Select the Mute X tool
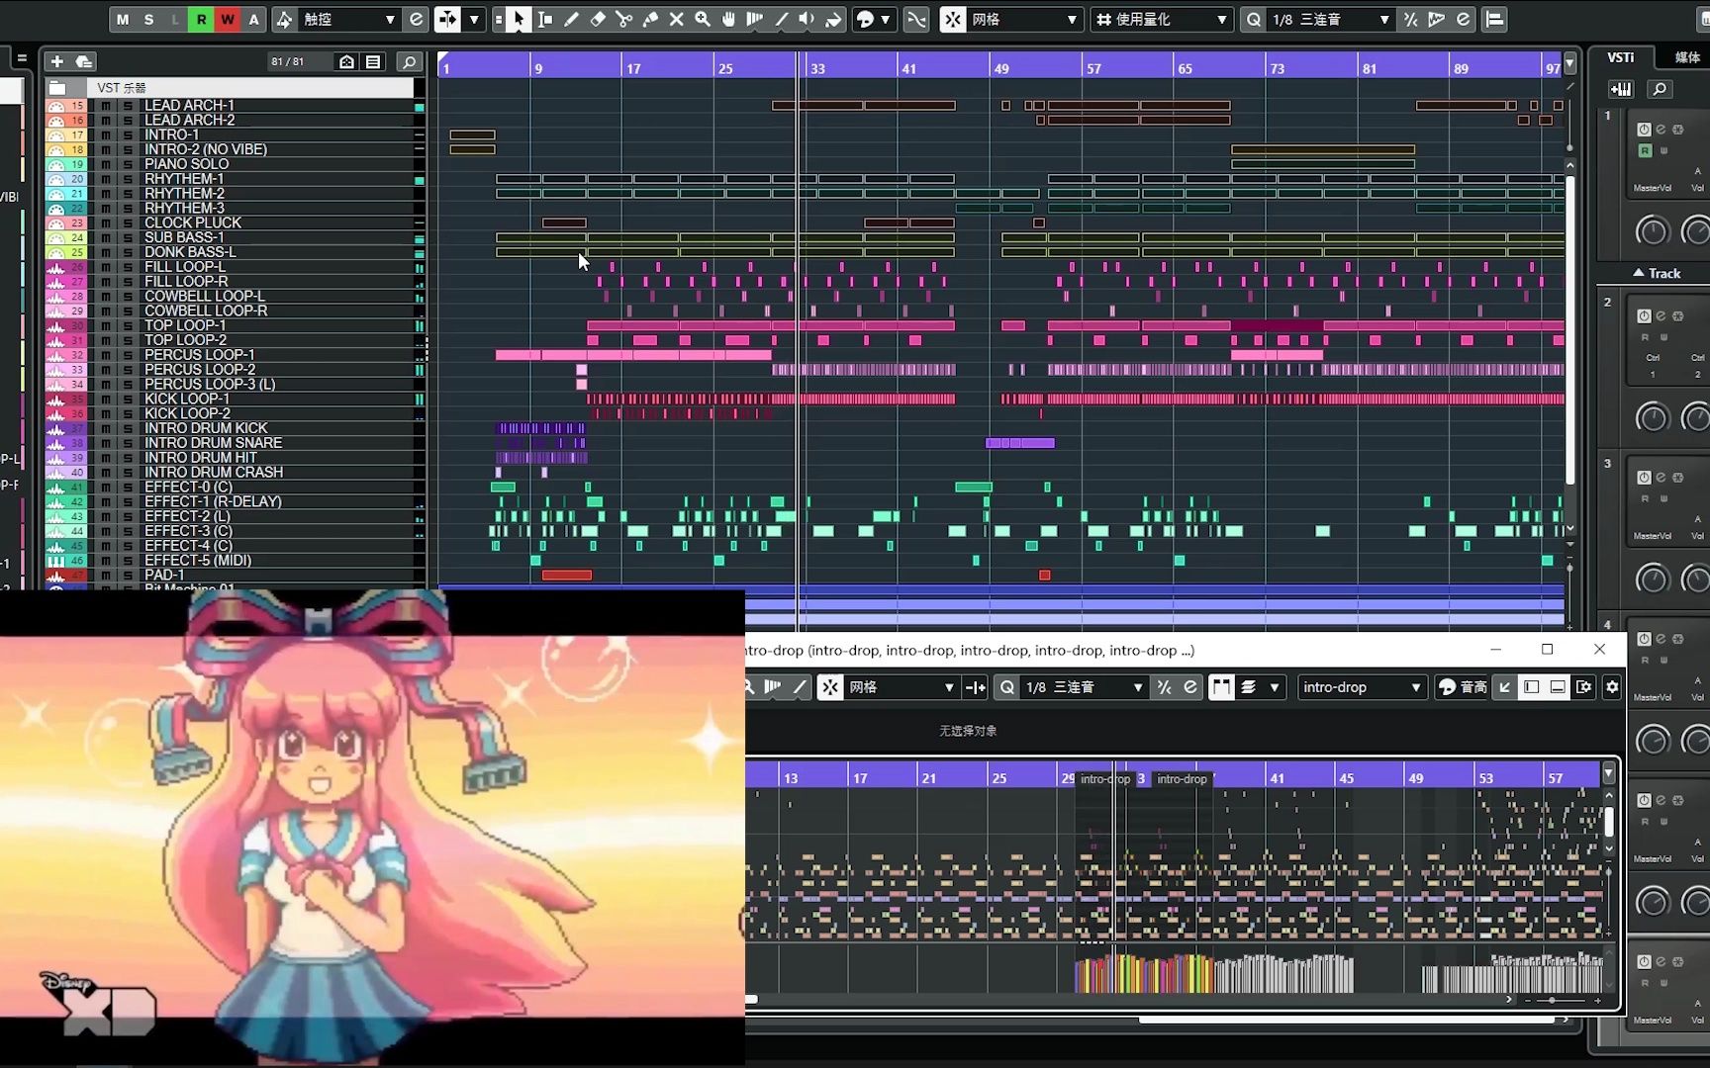1710x1068 pixels. 677,19
